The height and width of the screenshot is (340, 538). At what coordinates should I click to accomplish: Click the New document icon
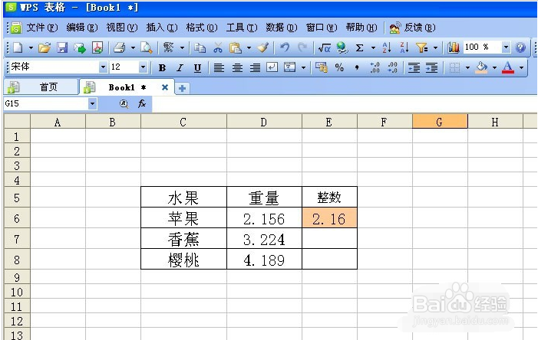pos(17,47)
